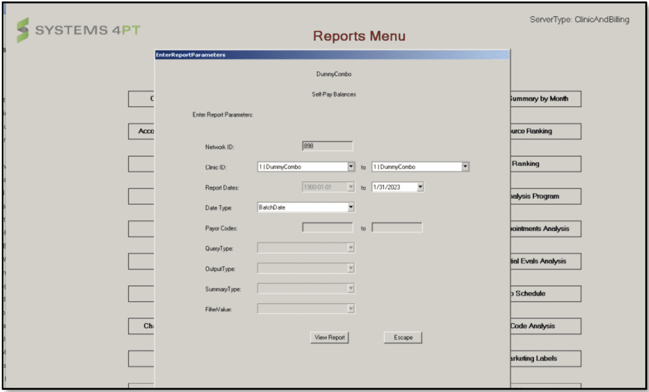This screenshot has width=649, height=392.
Task: Open the OutputType dropdown
Action: click(x=350, y=268)
